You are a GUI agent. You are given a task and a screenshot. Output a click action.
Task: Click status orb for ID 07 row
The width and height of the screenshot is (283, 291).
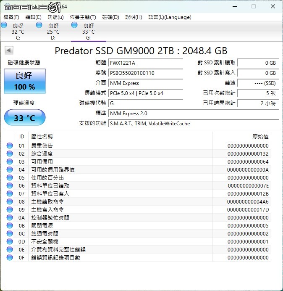[10, 193]
